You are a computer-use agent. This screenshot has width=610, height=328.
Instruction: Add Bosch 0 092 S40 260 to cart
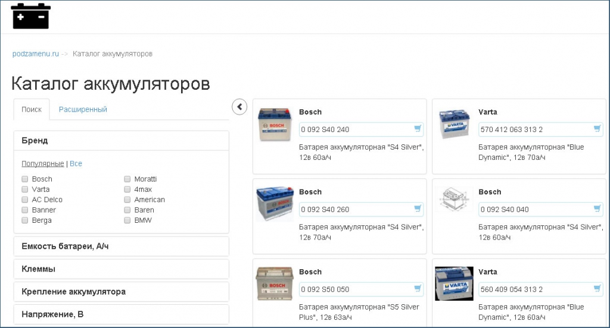[x=418, y=209]
